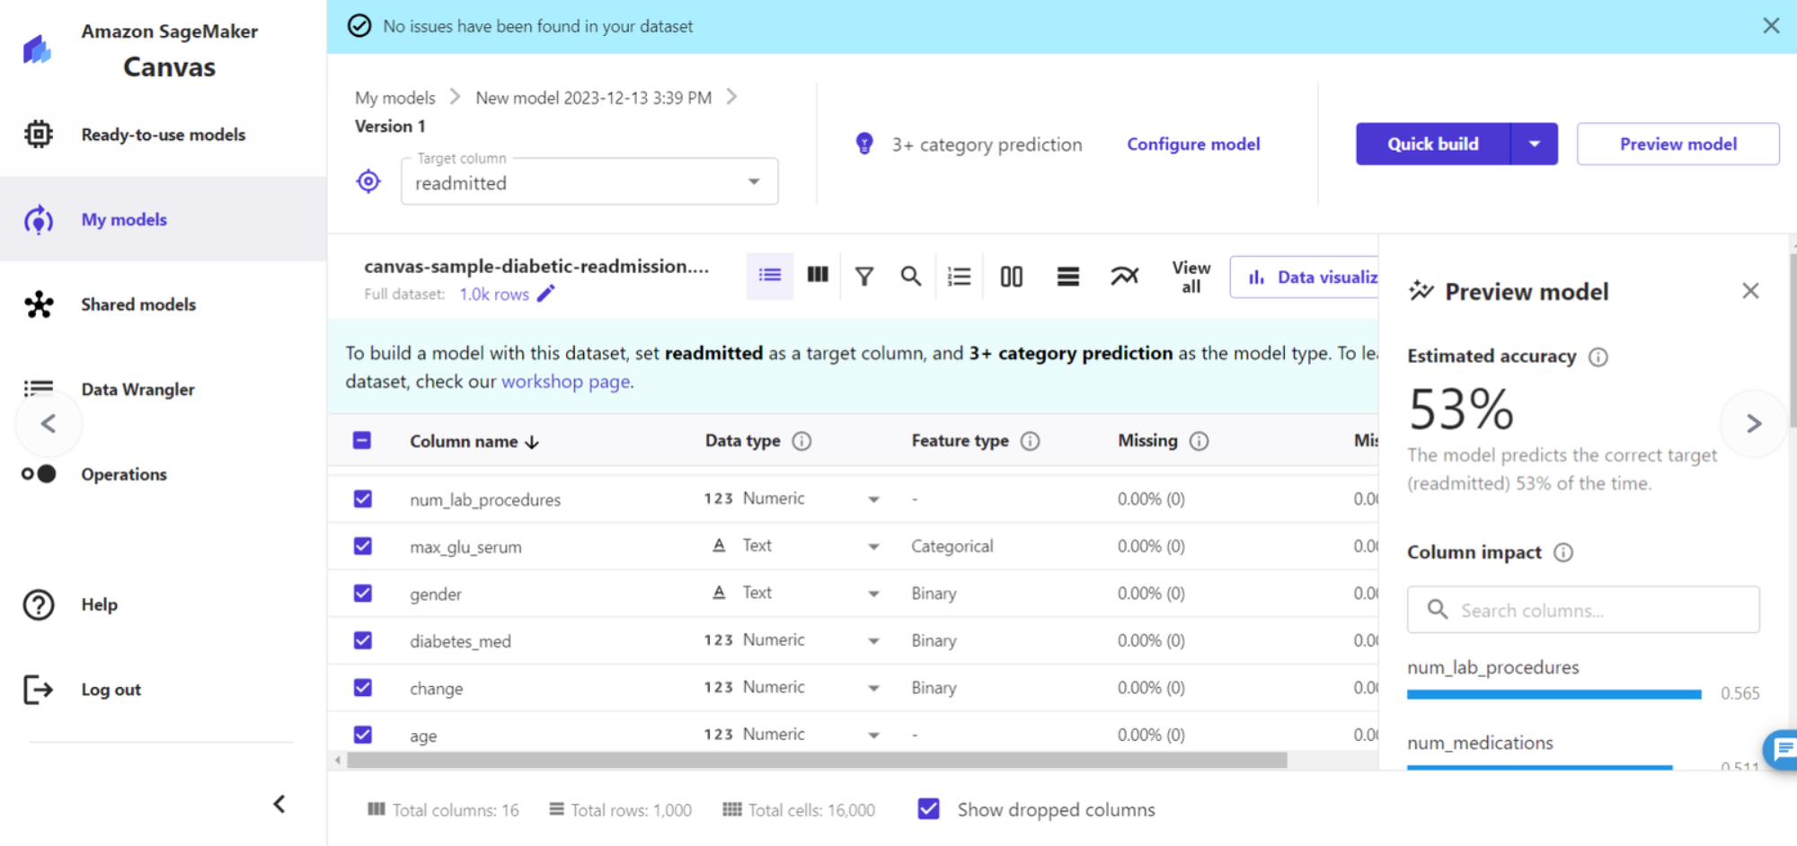Open Data Wrangler menu item
Viewport: 1797px width, 846px height.
coord(137,389)
